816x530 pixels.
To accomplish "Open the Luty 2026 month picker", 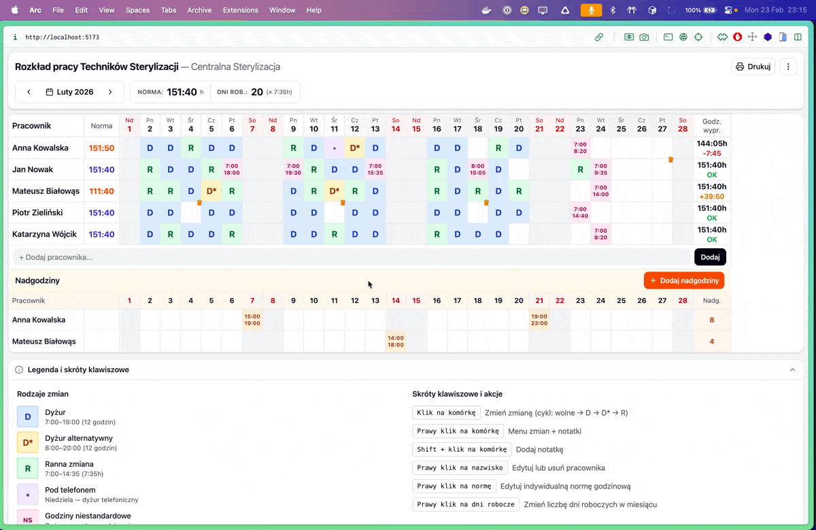I will [69, 92].
